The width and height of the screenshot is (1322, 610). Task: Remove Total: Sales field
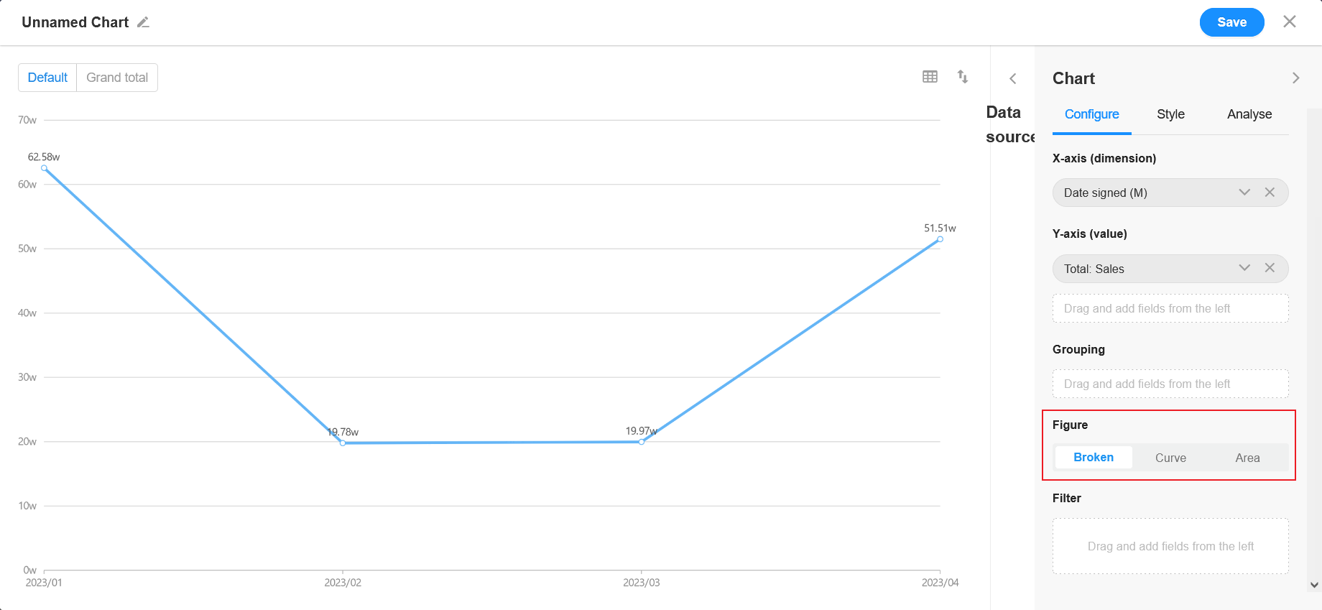point(1270,268)
